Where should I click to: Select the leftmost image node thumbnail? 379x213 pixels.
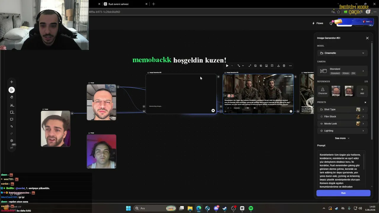56,129
